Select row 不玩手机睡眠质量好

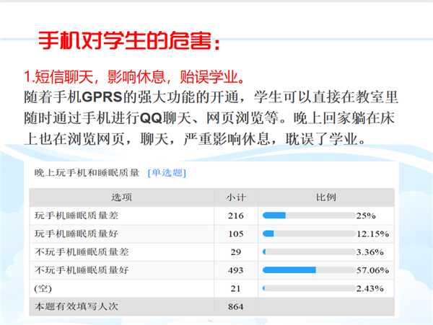211,270
